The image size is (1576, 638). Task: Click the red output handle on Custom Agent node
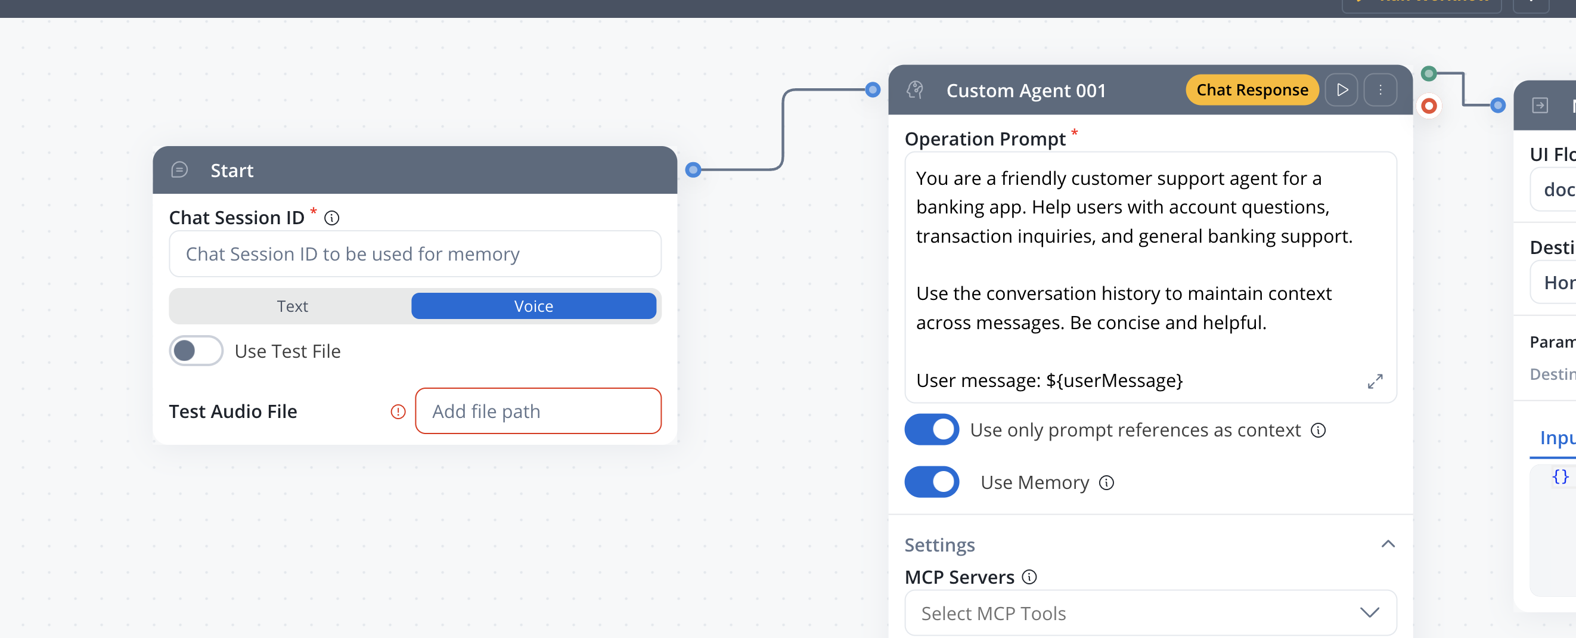(1430, 106)
